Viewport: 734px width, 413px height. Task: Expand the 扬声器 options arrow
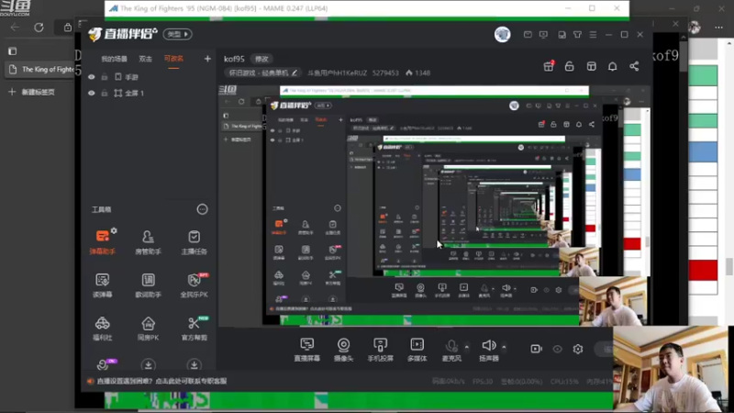[x=504, y=347]
